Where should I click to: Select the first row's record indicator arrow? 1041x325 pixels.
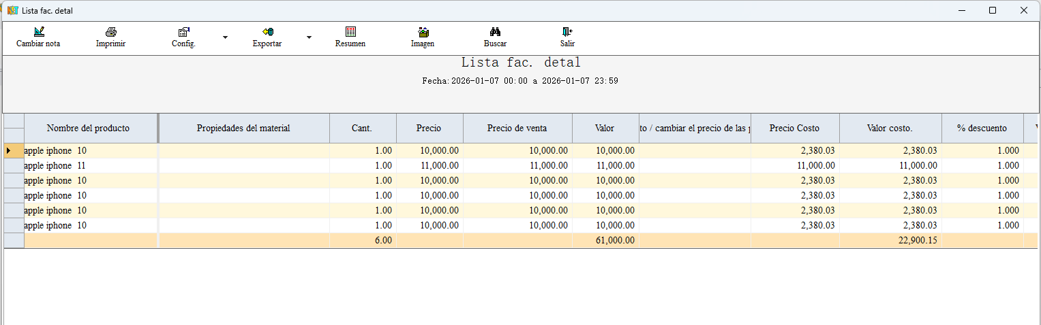tap(9, 151)
